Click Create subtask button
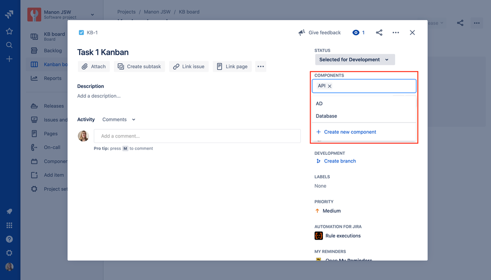This screenshot has height=280, width=491. tap(140, 66)
